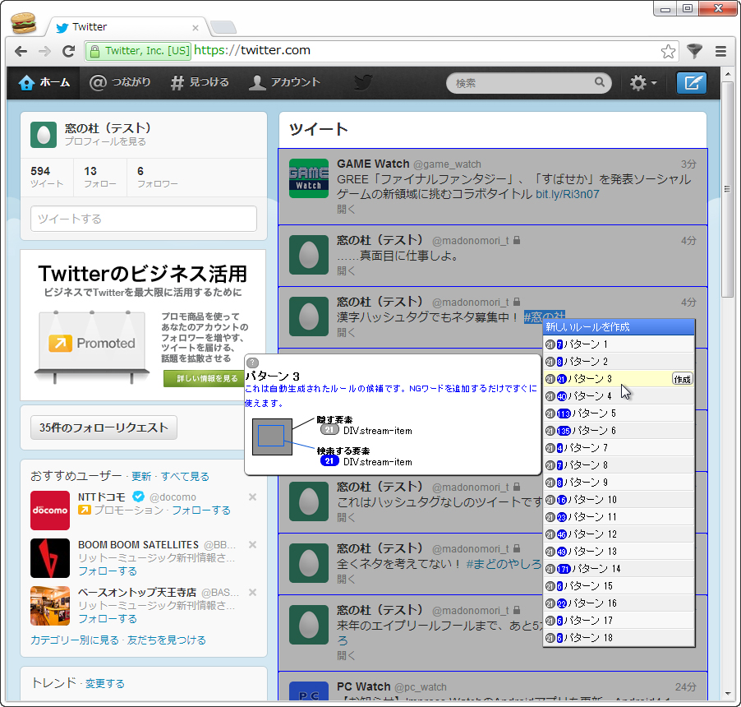Go back with the browser back arrow
741x707 pixels.
pos(21,51)
